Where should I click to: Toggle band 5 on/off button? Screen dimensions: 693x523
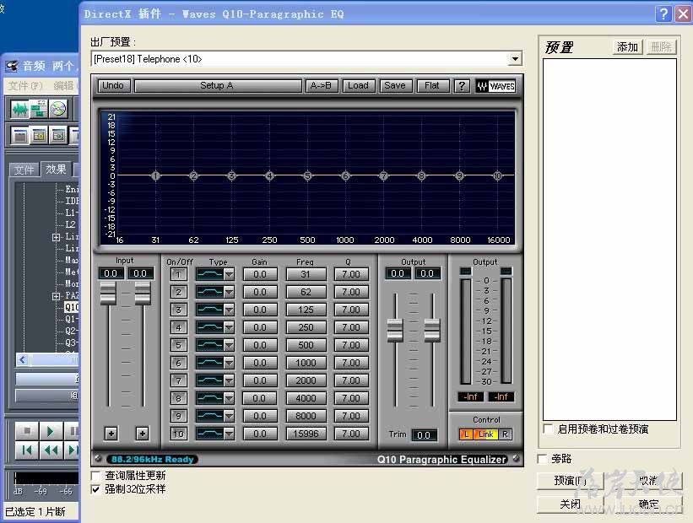click(178, 345)
